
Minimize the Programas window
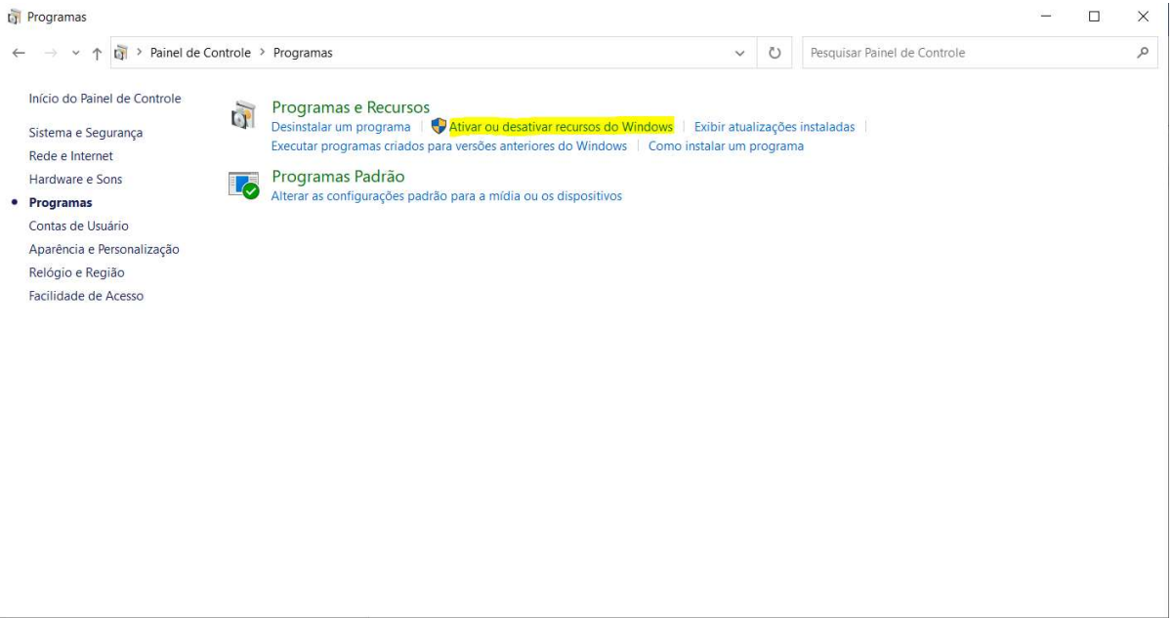pyautogui.click(x=1046, y=17)
